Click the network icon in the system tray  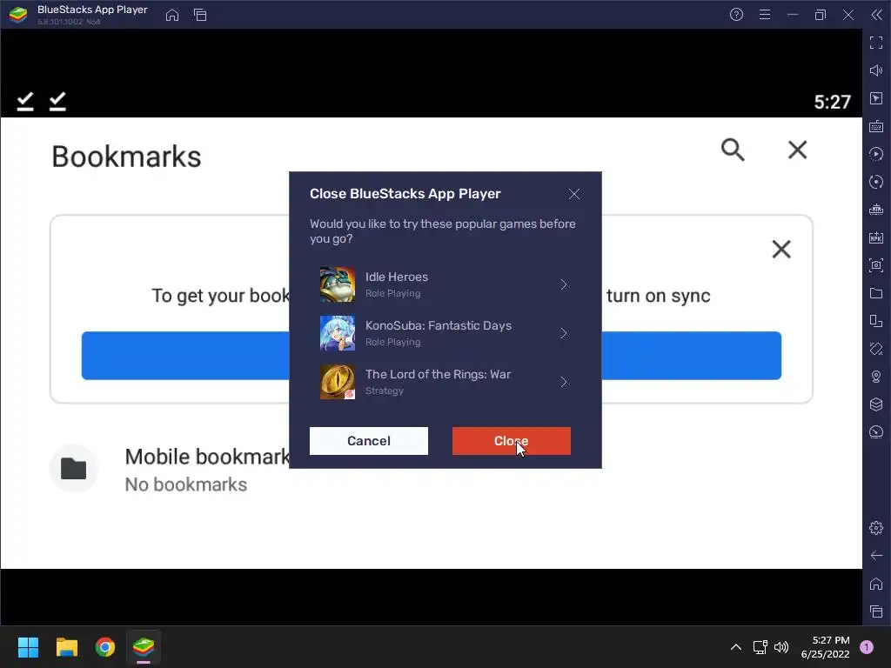click(x=760, y=647)
